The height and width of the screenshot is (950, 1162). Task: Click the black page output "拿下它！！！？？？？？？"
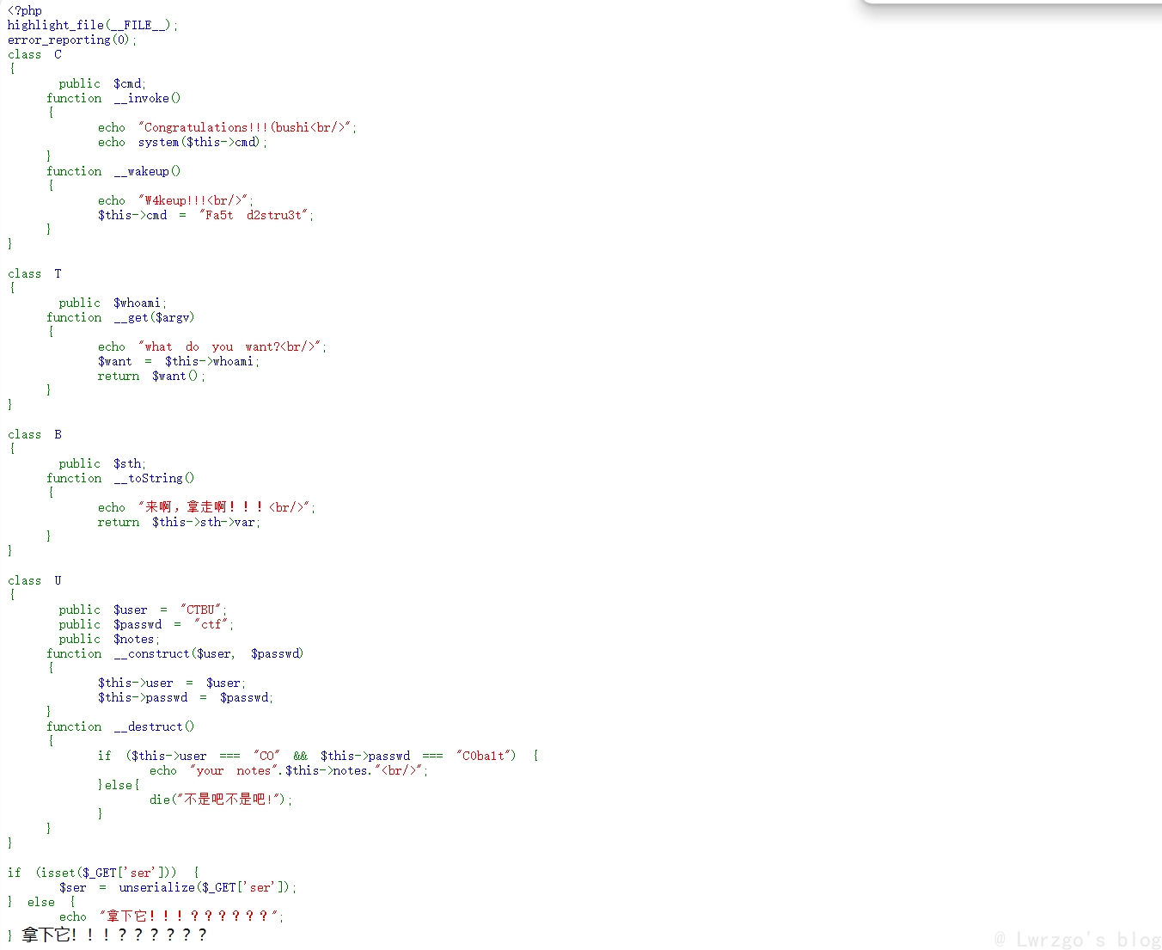tap(114, 935)
